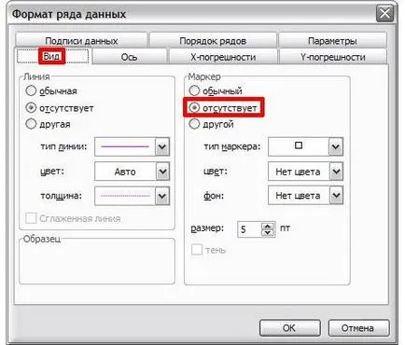The height and width of the screenshot is (345, 405).
Task: Switch to Подписи данных tab
Action: (81, 41)
